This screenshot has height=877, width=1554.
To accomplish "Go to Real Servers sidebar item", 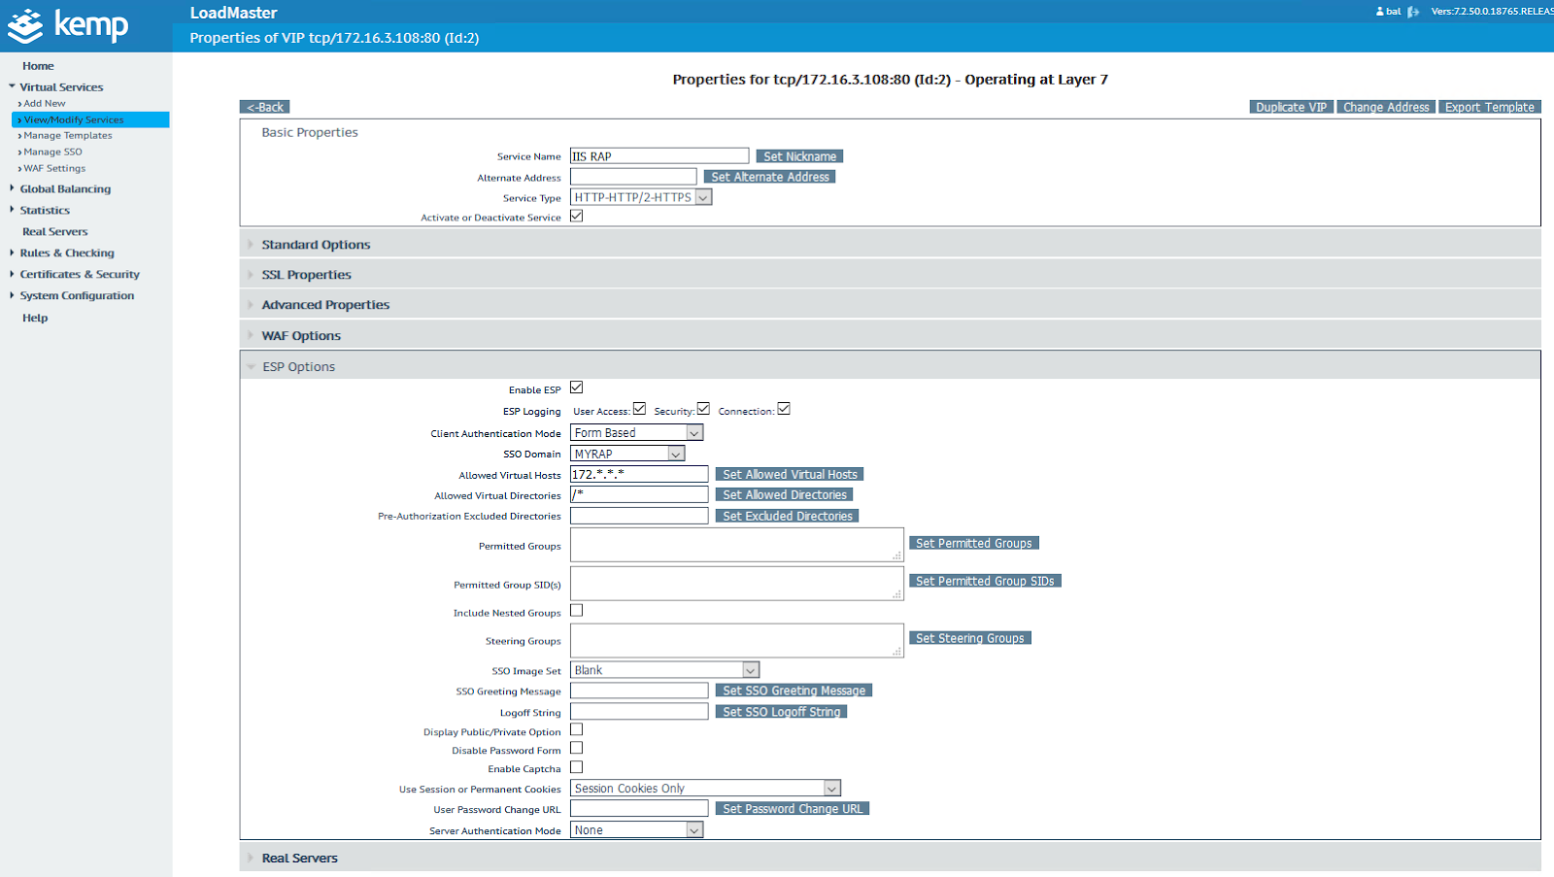I will click(x=55, y=232).
